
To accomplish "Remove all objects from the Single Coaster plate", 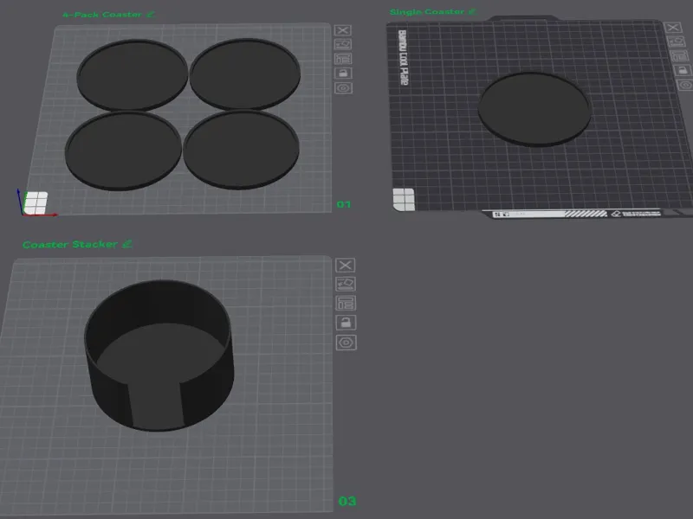I will (x=673, y=28).
